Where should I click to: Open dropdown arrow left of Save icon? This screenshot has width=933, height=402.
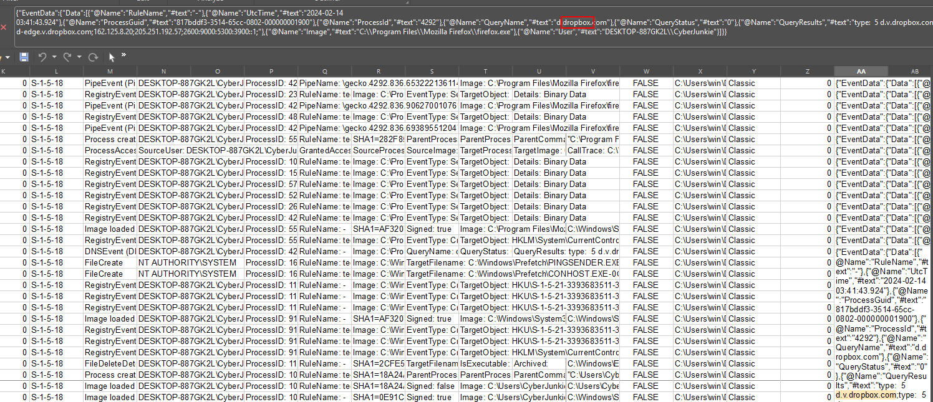click(8, 57)
